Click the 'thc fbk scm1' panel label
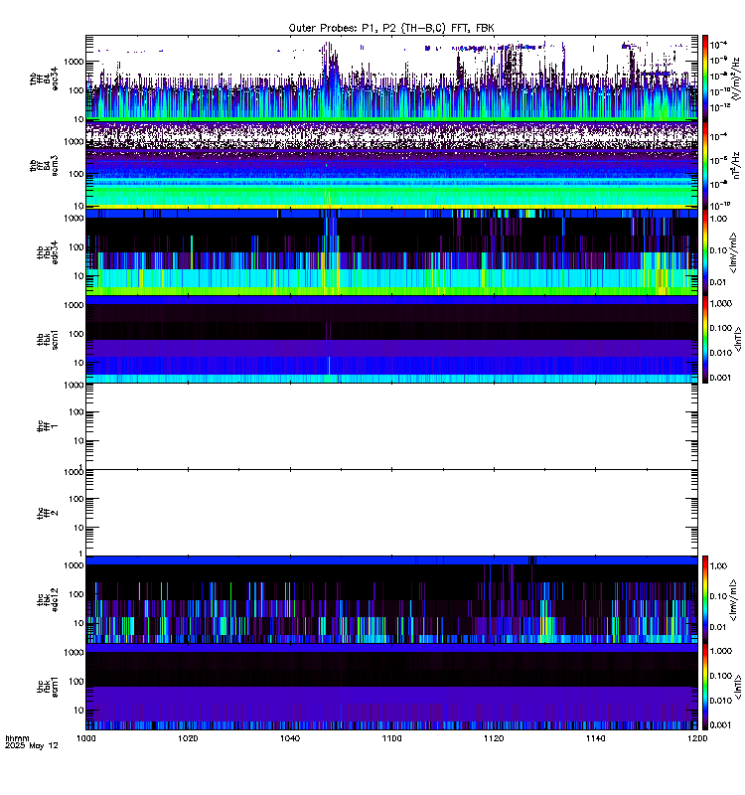 [x=48, y=687]
